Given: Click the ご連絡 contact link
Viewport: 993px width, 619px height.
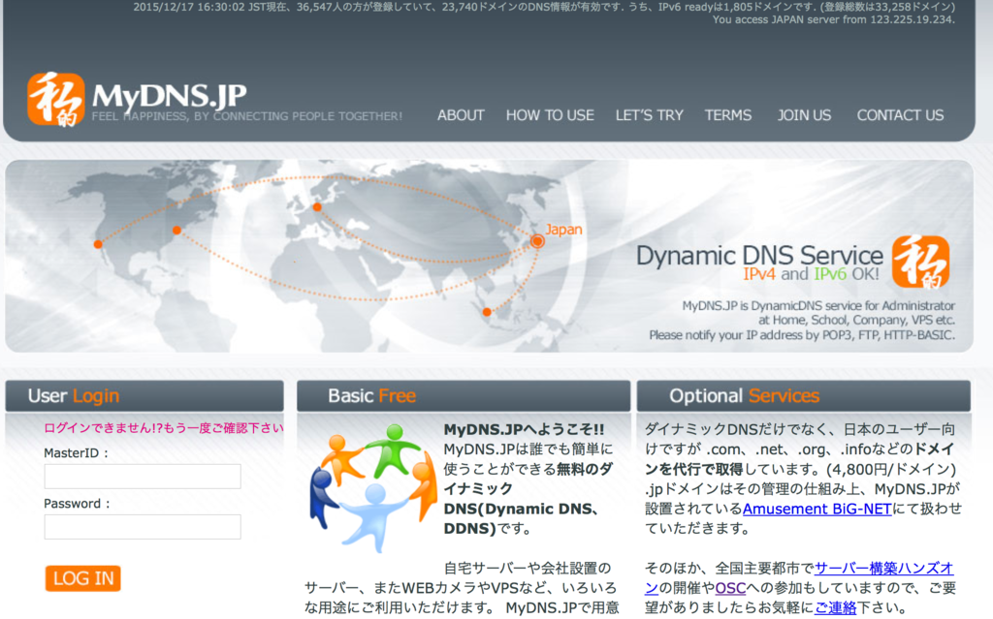Looking at the screenshot, I should pyautogui.click(x=835, y=608).
